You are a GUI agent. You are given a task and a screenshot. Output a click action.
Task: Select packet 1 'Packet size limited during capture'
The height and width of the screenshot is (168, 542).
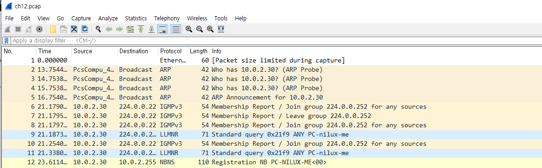(271, 61)
